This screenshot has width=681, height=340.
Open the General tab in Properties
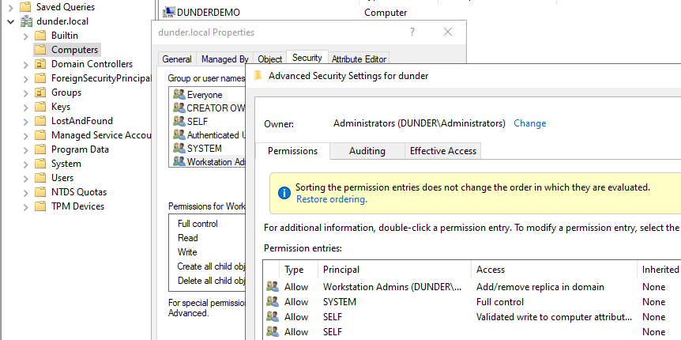point(177,59)
